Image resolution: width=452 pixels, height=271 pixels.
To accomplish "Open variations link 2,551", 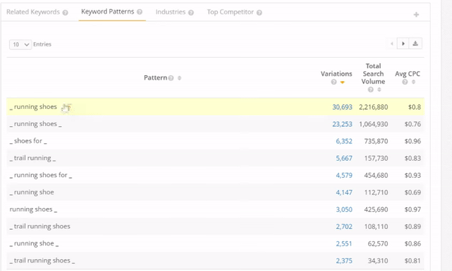I will 344,244.
